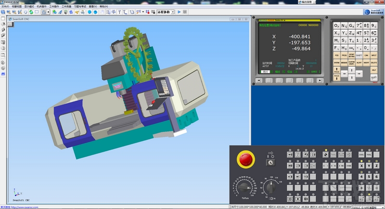Open the 帮助(H) menu
385x209 pixels.
coord(103,7)
